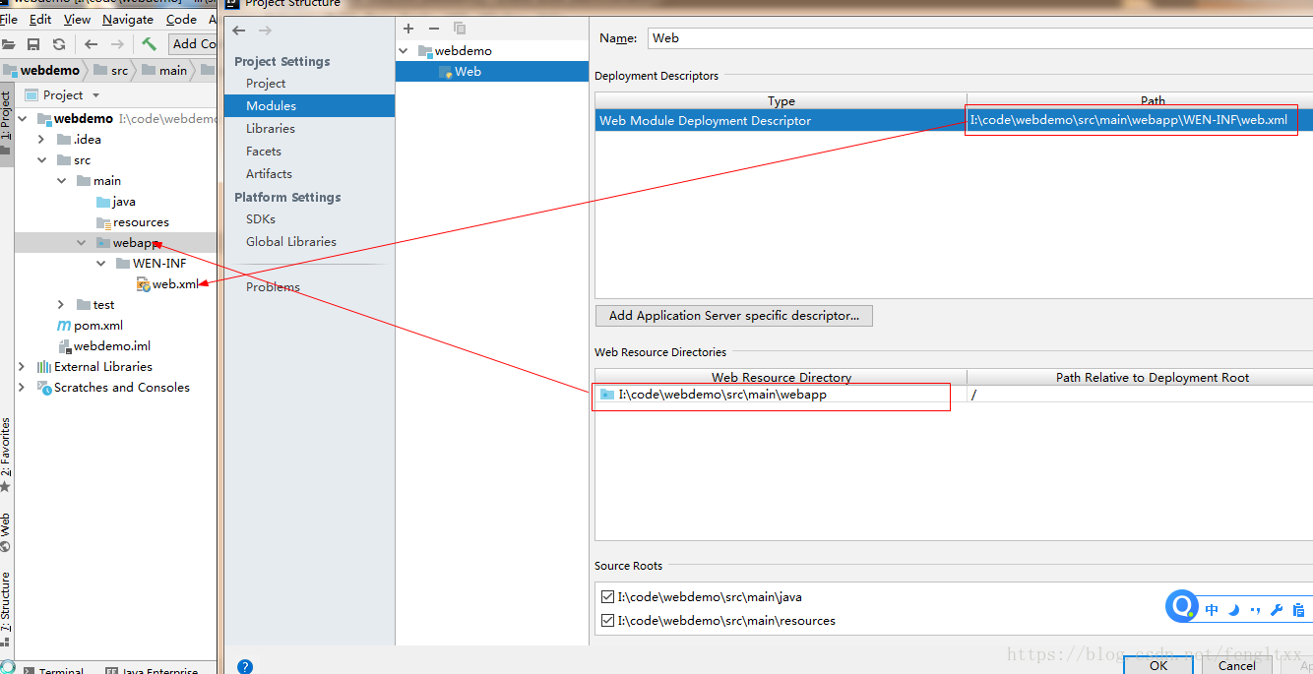Click the Favorites star tool window icon

(6, 486)
